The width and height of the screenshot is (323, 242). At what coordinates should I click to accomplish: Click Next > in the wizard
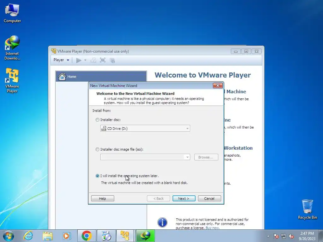click(x=184, y=199)
